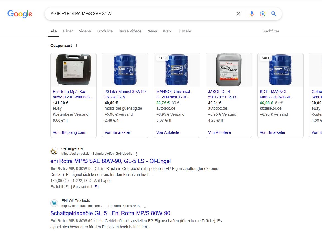Viewport: 322px width, 232px height.
Task: Open the Suchfilter options
Action: click(x=271, y=31)
